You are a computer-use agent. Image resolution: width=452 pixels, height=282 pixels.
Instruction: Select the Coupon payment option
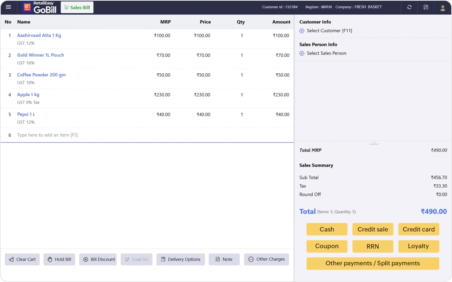(327, 246)
